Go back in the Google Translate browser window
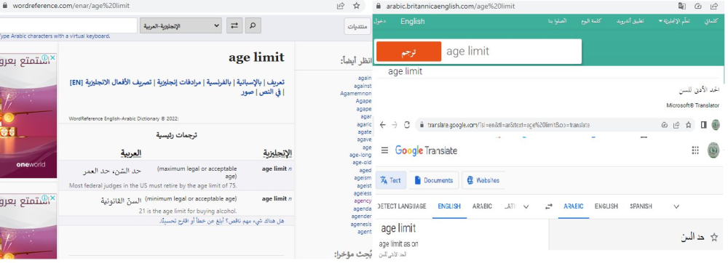 pyautogui.click(x=383, y=124)
